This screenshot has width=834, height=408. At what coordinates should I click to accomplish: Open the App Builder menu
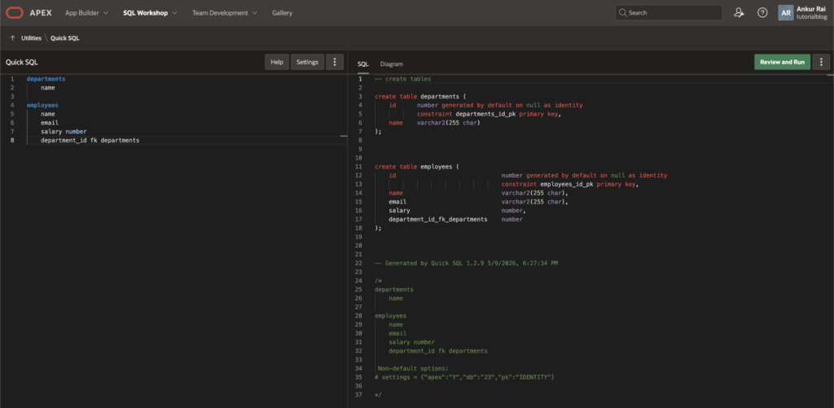(x=86, y=13)
